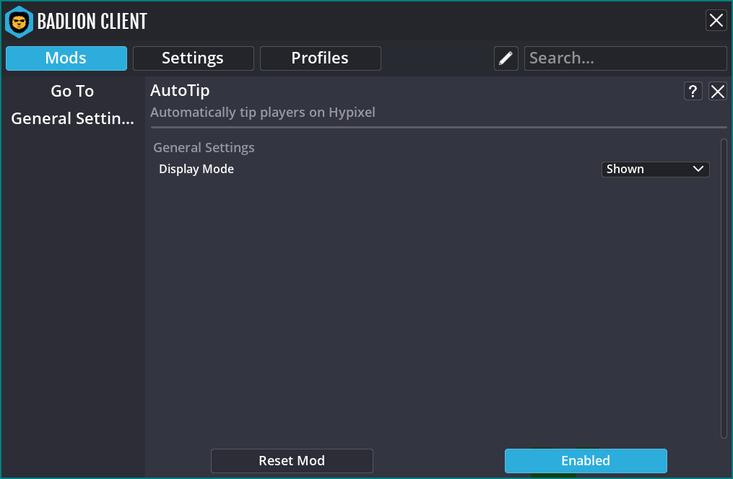Close the Badlion Client window
The image size is (733, 479).
pyautogui.click(x=716, y=20)
